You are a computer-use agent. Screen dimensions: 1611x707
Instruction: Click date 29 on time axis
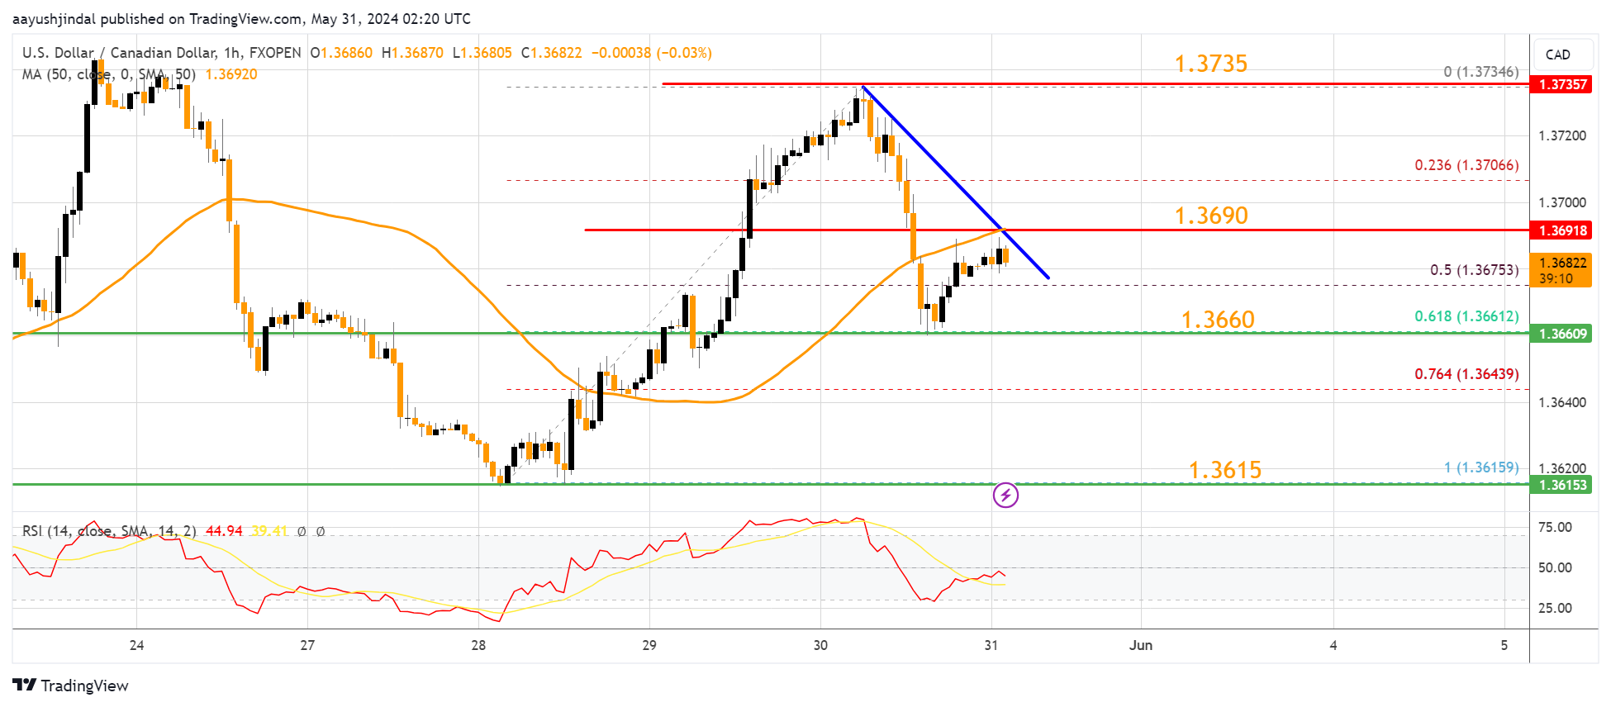649,645
